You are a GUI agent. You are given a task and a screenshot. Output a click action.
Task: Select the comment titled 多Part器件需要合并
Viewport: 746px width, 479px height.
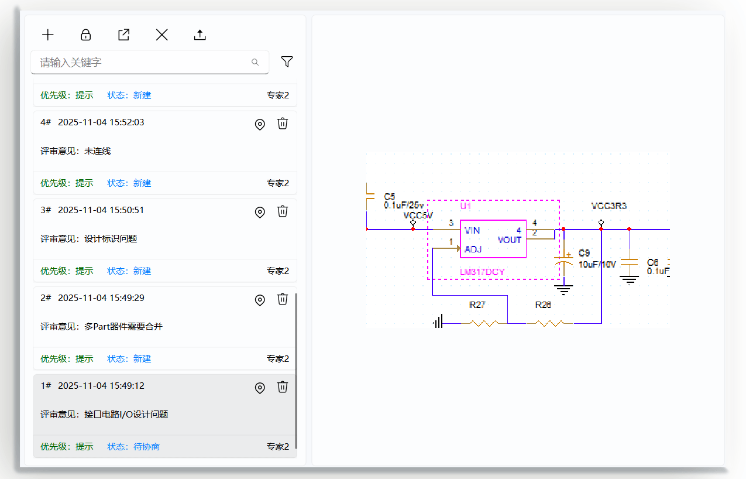(x=123, y=327)
